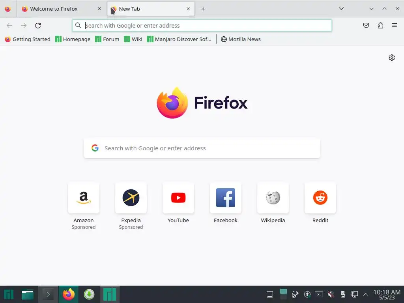Viewport: 404px width, 303px height.
Task: Open the green software installer taskbar icon
Action: (x=89, y=294)
